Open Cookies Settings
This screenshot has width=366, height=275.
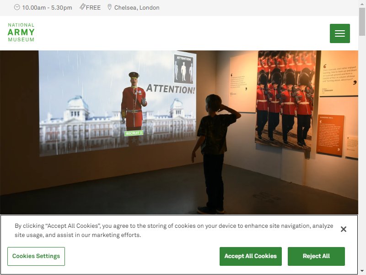(36, 256)
